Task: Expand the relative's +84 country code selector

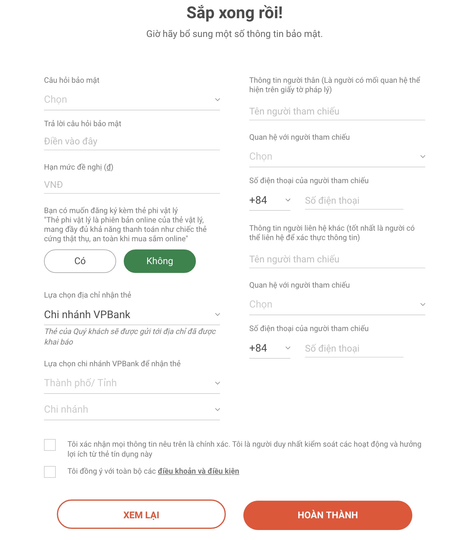Action: (269, 200)
